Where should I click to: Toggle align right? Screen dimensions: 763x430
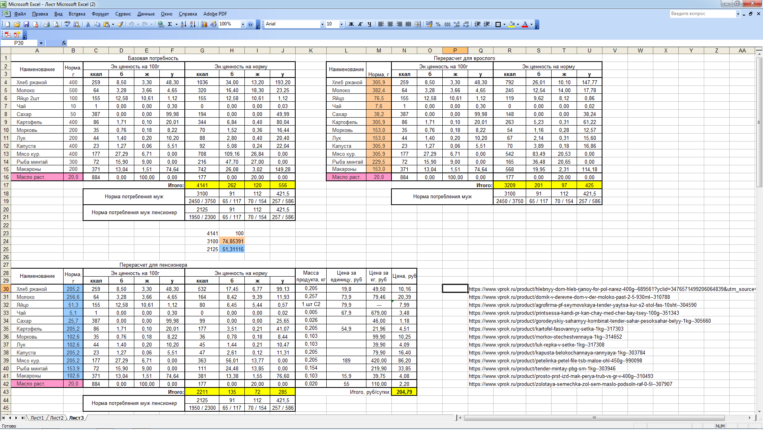tap(399, 24)
